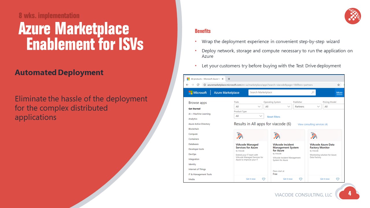Click the Search Marketplace input field
Image resolution: width=370 pixels, height=208 pixels.
click(x=282, y=92)
